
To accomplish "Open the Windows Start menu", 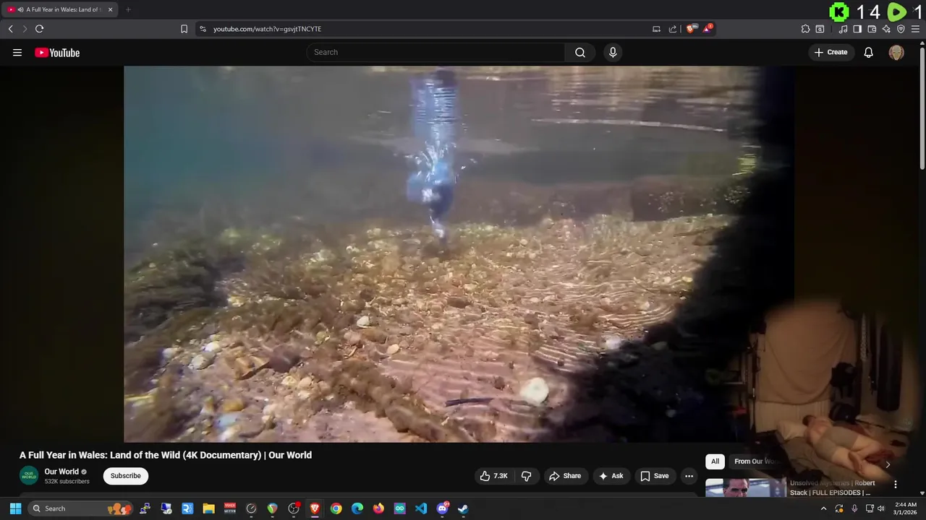I will point(15,508).
